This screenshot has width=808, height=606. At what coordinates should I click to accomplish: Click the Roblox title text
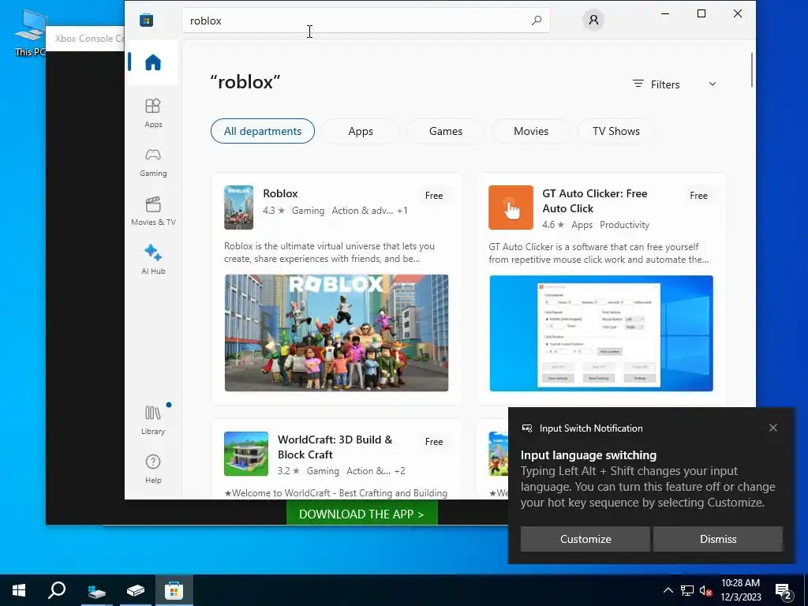(x=280, y=193)
